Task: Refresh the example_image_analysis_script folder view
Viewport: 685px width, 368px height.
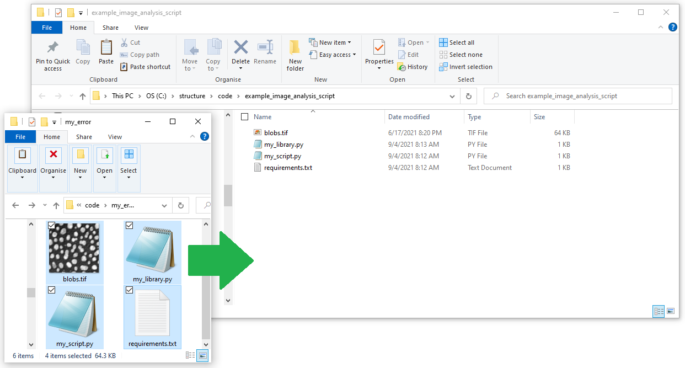Action: 468,96
